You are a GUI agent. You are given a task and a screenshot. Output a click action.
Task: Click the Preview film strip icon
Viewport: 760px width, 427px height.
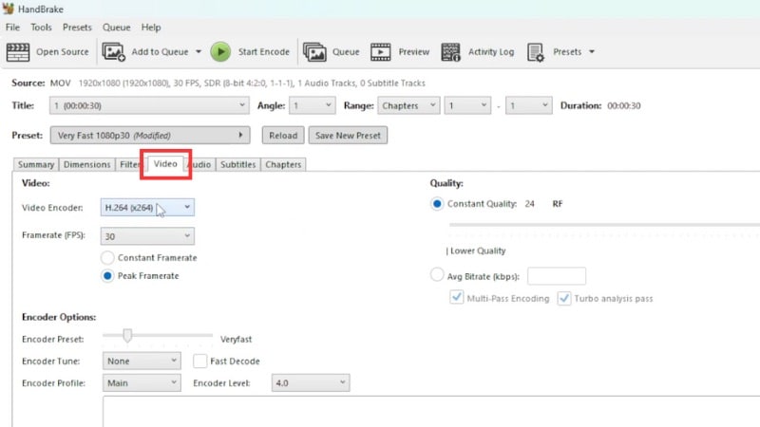click(381, 52)
